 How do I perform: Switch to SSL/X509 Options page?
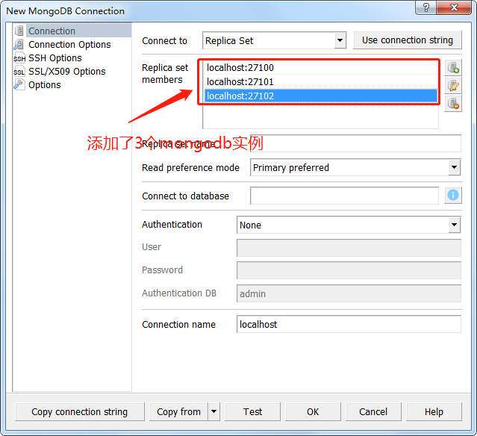(x=67, y=71)
